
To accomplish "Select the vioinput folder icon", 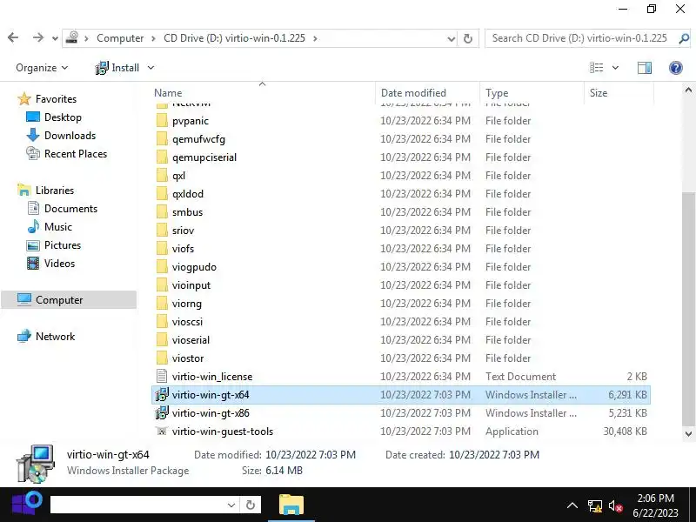I will tap(162, 285).
